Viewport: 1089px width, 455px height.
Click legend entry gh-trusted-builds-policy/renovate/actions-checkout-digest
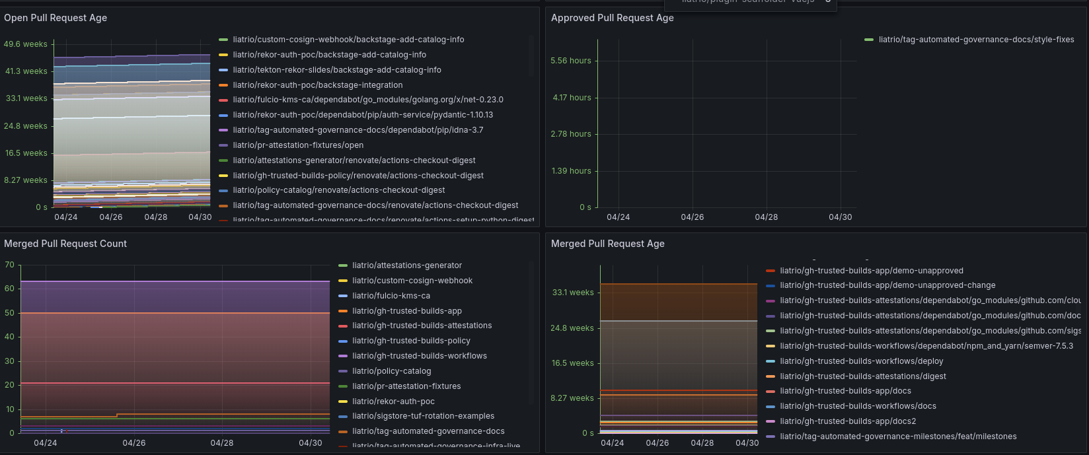358,176
